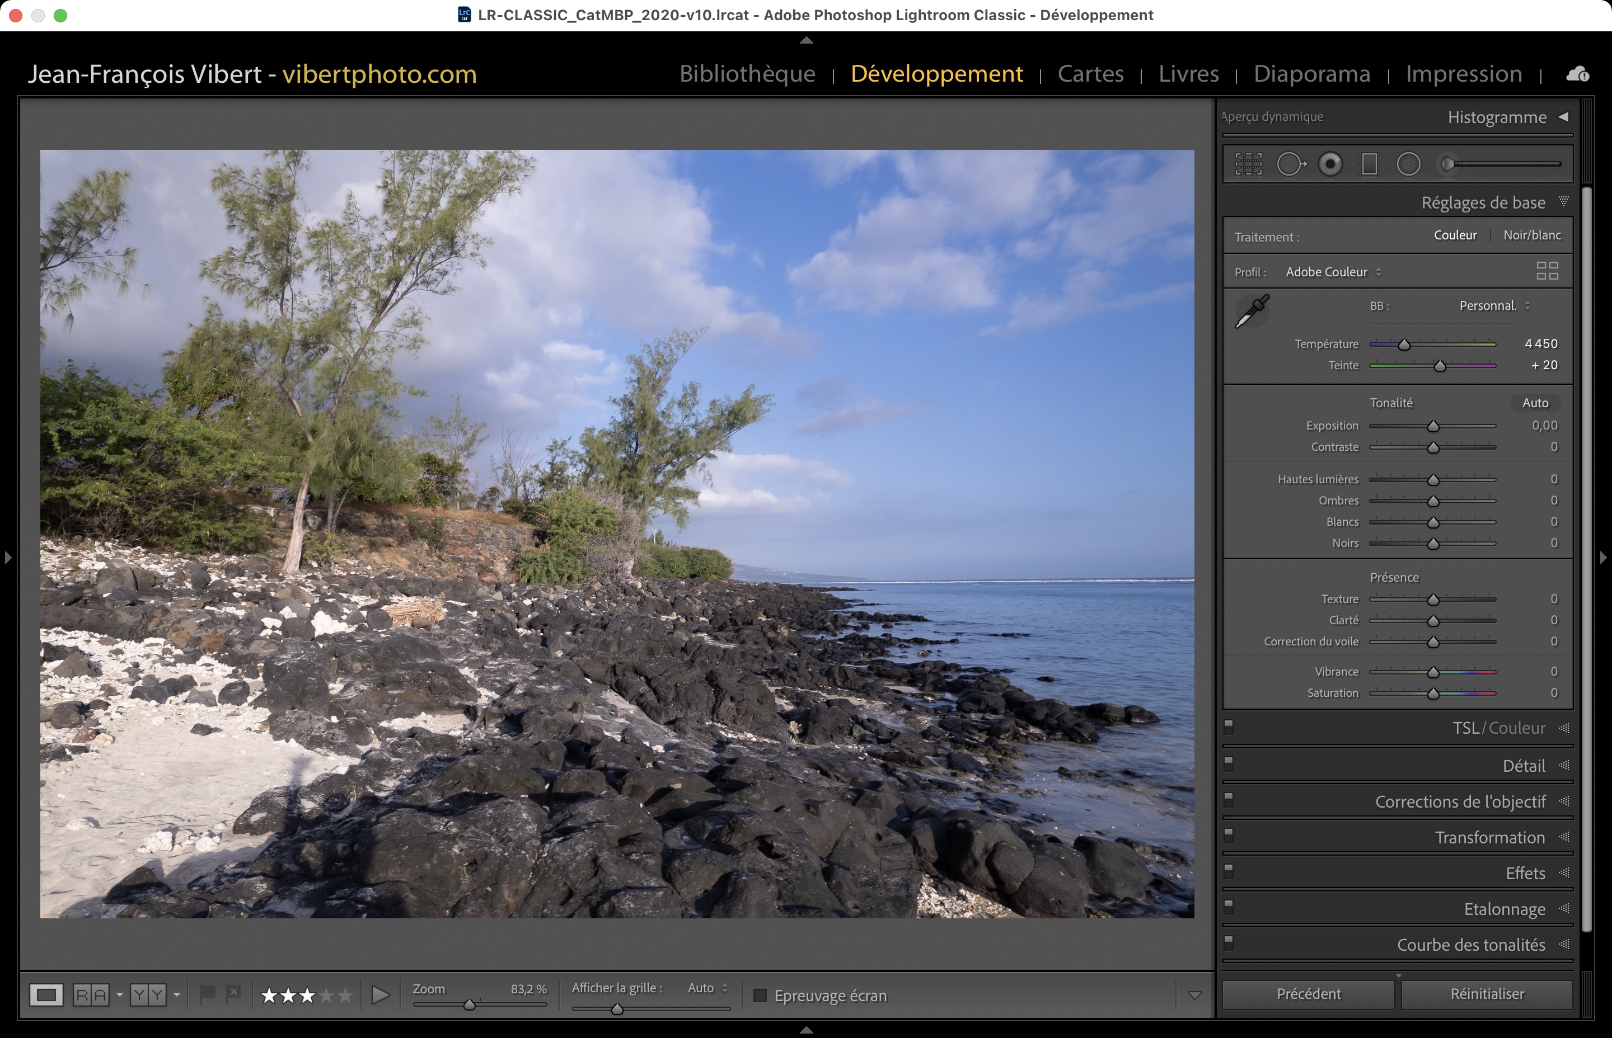Click the cloud sync status icon
This screenshot has height=1038, width=1612.
1577,74
